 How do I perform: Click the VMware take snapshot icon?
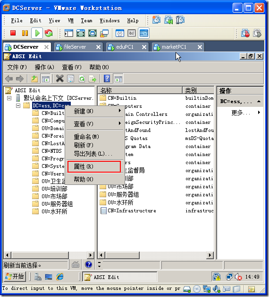pyautogui.click(x=156, y=20)
